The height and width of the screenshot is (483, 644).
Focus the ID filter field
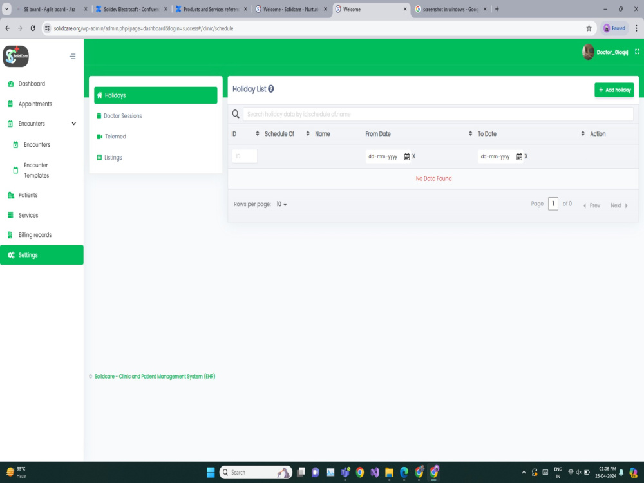(245, 156)
